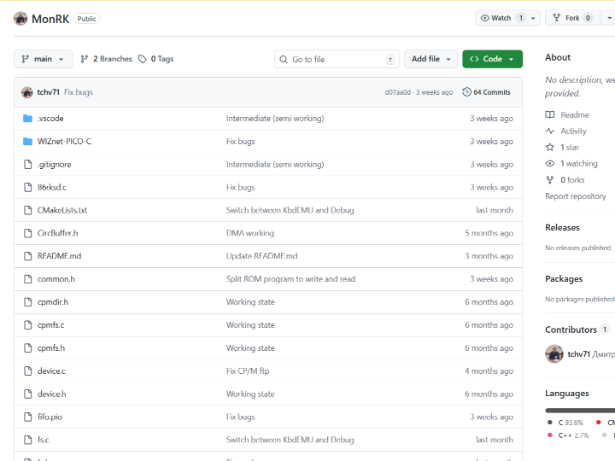Click the Readme book icon

click(x=550, y=115)
